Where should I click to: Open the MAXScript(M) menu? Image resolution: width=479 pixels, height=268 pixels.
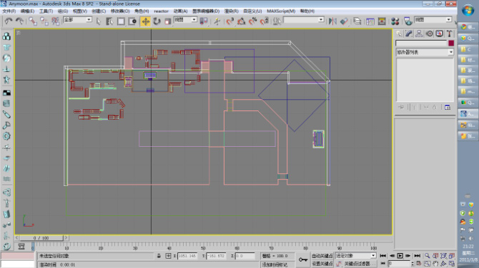[281, 11]
